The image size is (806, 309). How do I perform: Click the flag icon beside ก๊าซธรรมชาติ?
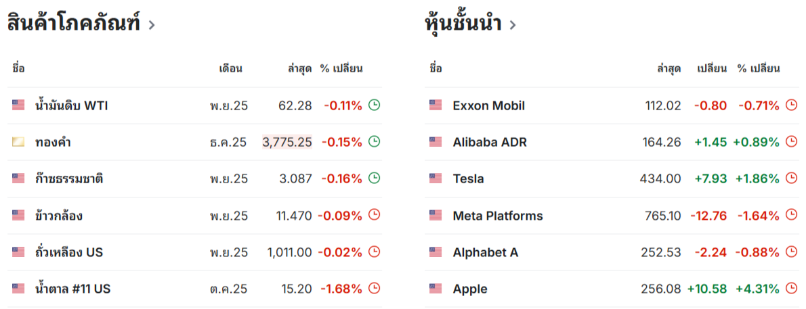[x=18, y=179]
